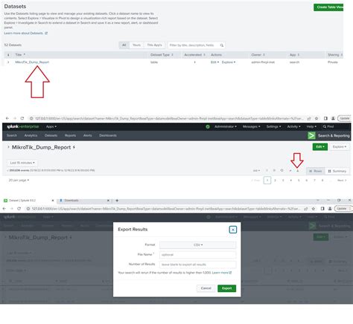
Task: Switch to Datasets tab
Action: click(x=51, y=135)
